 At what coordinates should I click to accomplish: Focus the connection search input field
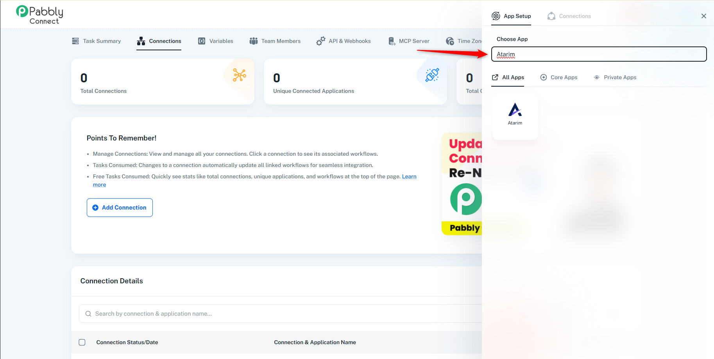(274, 314)
